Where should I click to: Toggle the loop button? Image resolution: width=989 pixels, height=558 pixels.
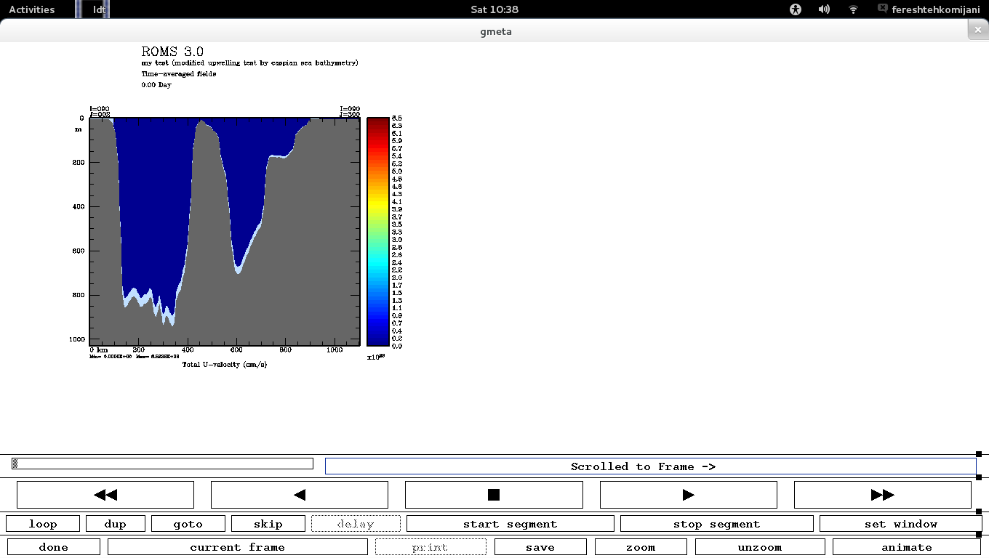pos(43,524)
